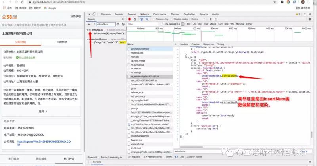Open DevTools three-dot customize menu
The height and width of the screenshot is (166, 317).
[305, 14]
